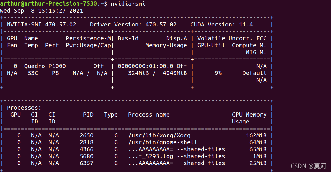Click the 162MiB Xorg memory usage
331x172 pixels.
pos(256,135)
